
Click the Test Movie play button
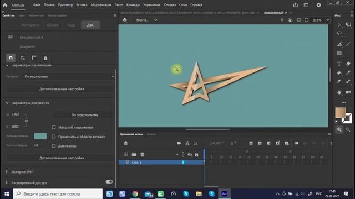(x=318, y=5)
